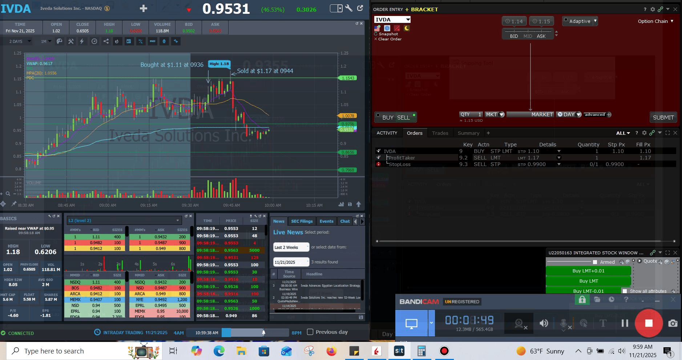This screenshot has height=360, width=682.
Task: Enable Show all attributes checkbox
Action: click(x=625, y=291)
